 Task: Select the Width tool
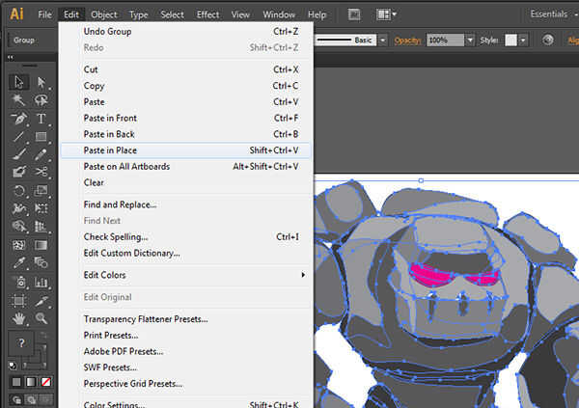pos(18,208)
